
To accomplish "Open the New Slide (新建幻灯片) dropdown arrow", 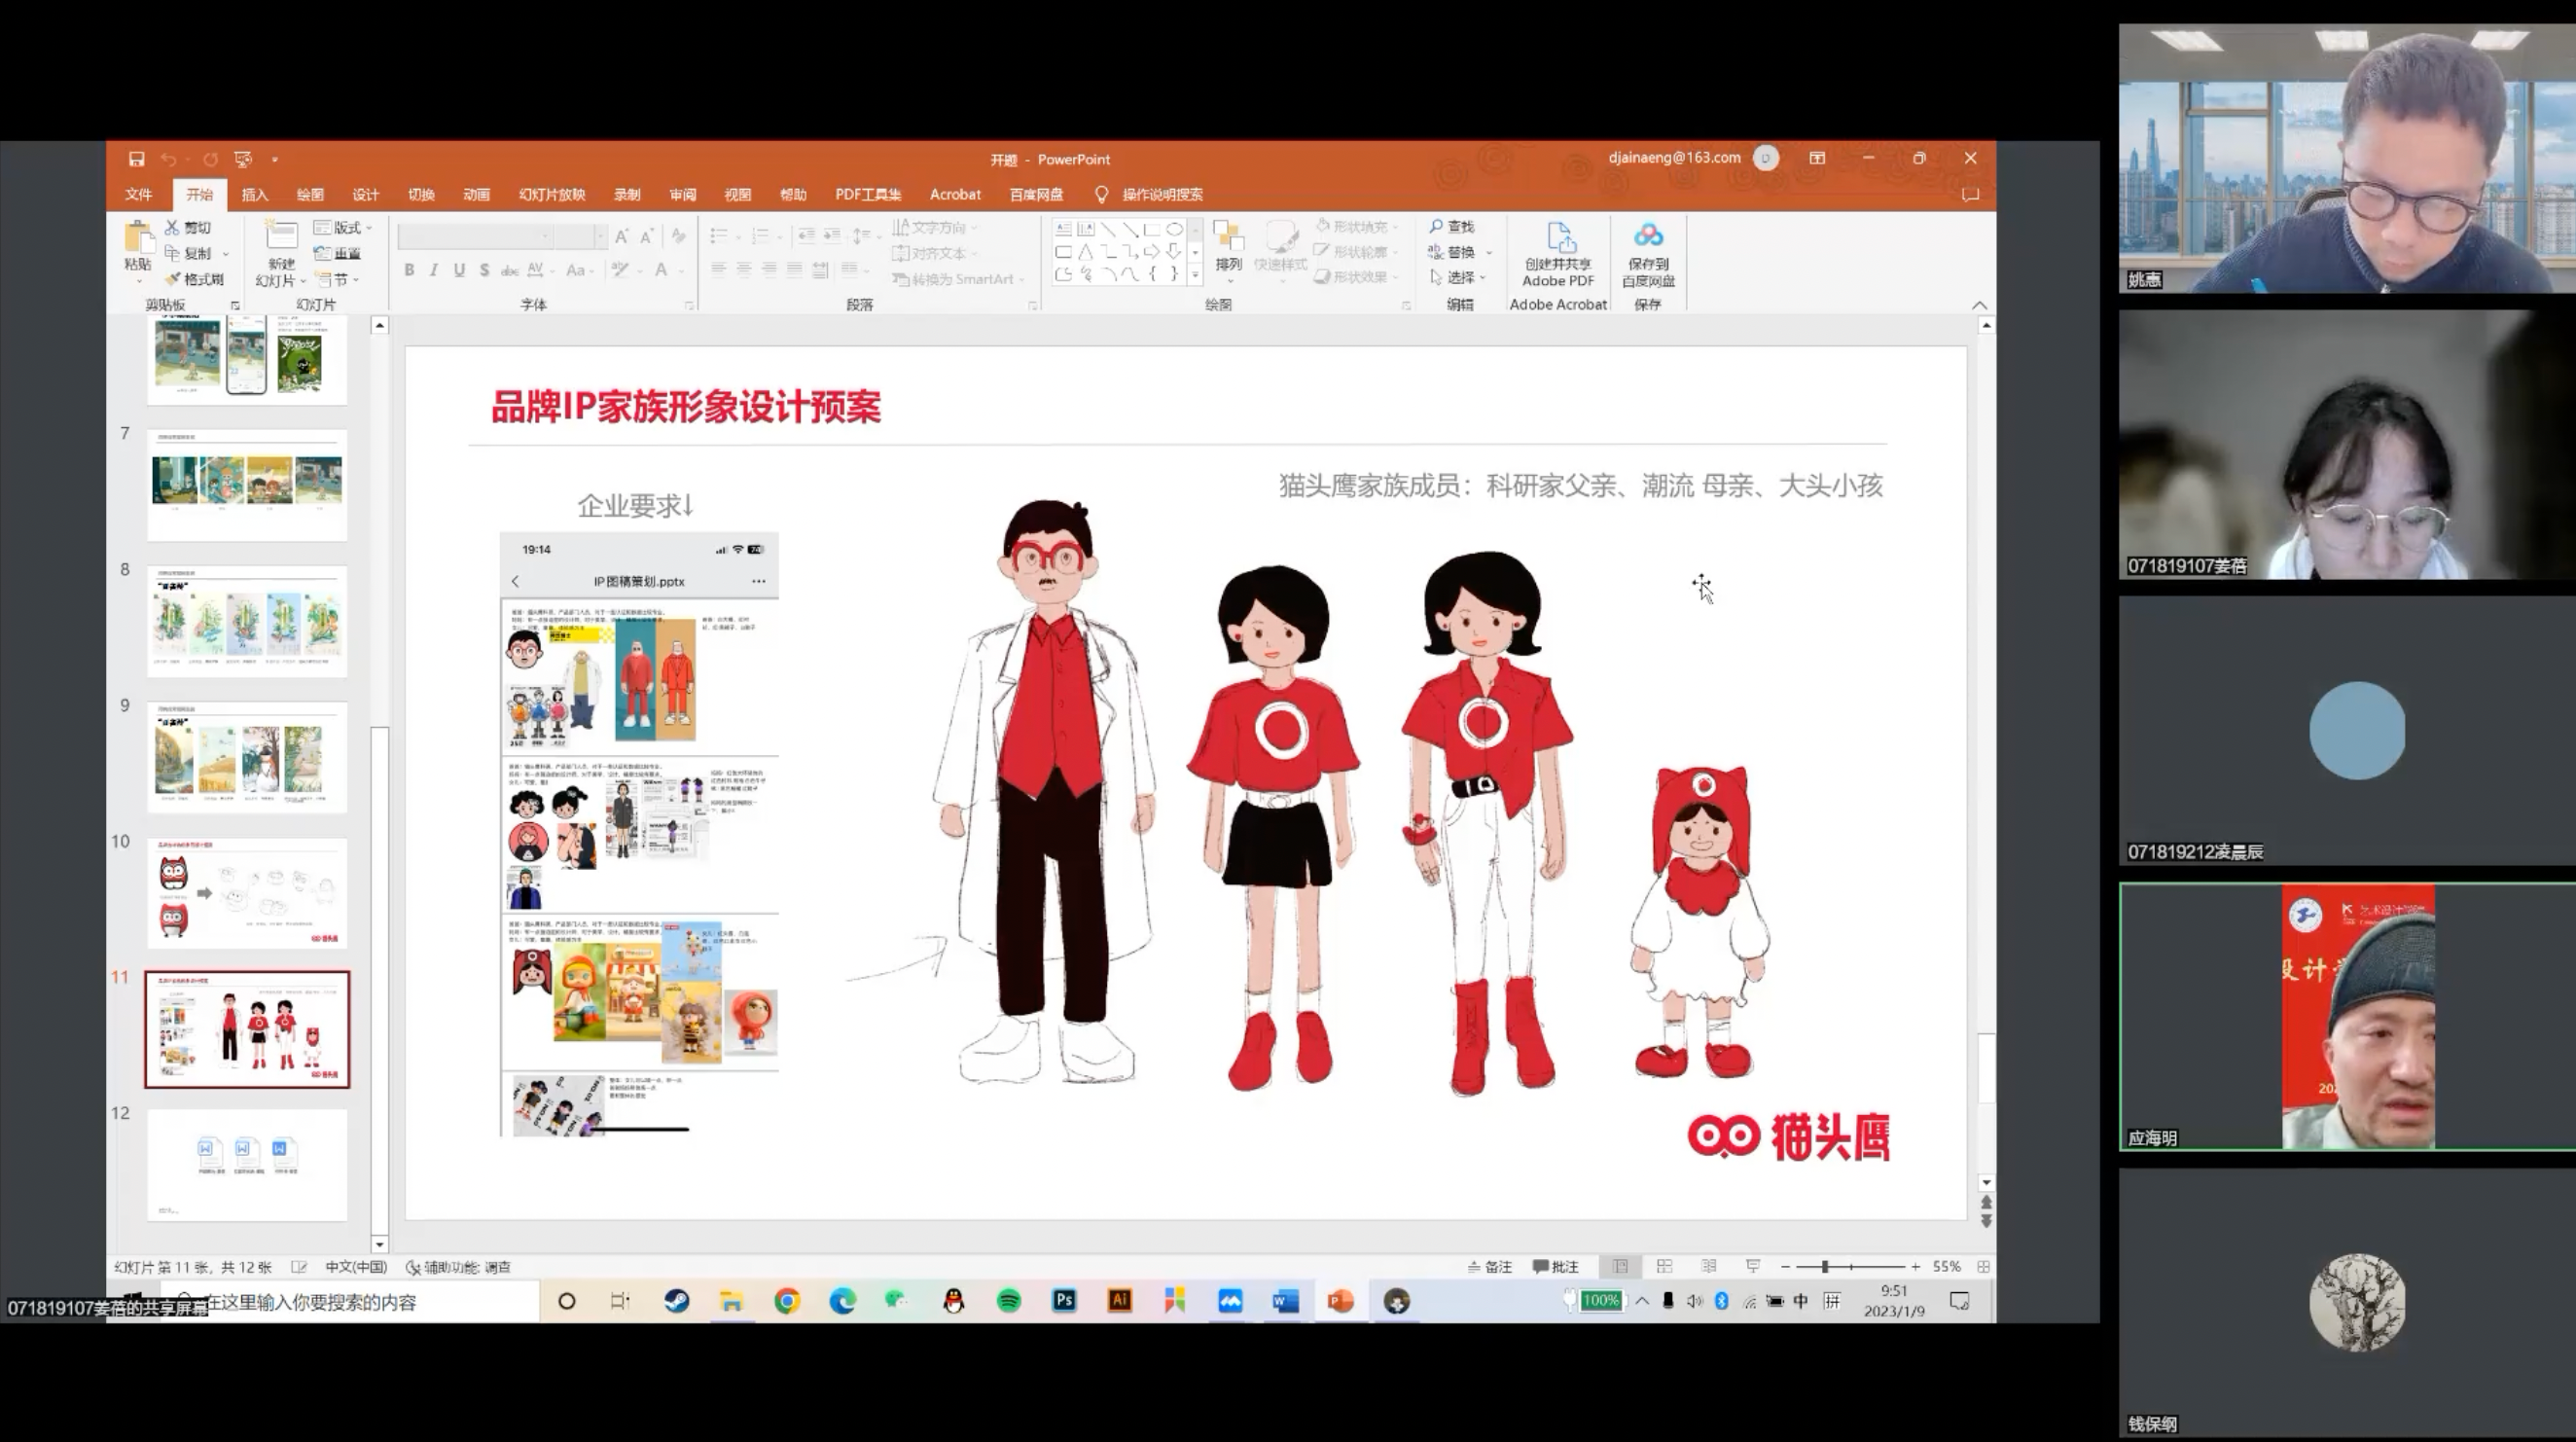I will click(302, 281).
